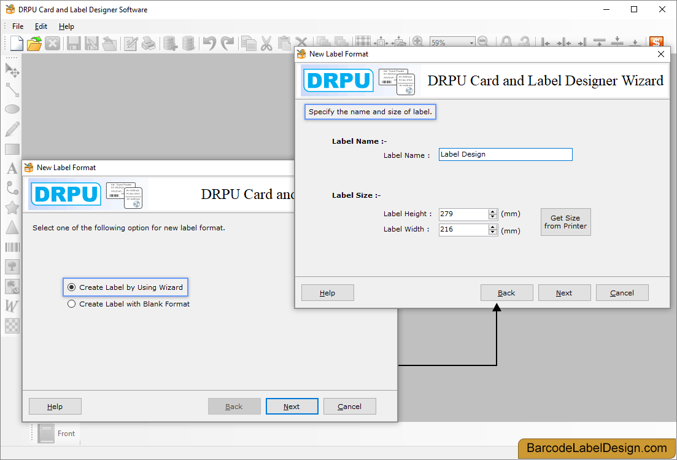Click the Zoom Out magnifier icon

(x=484, y=42)
